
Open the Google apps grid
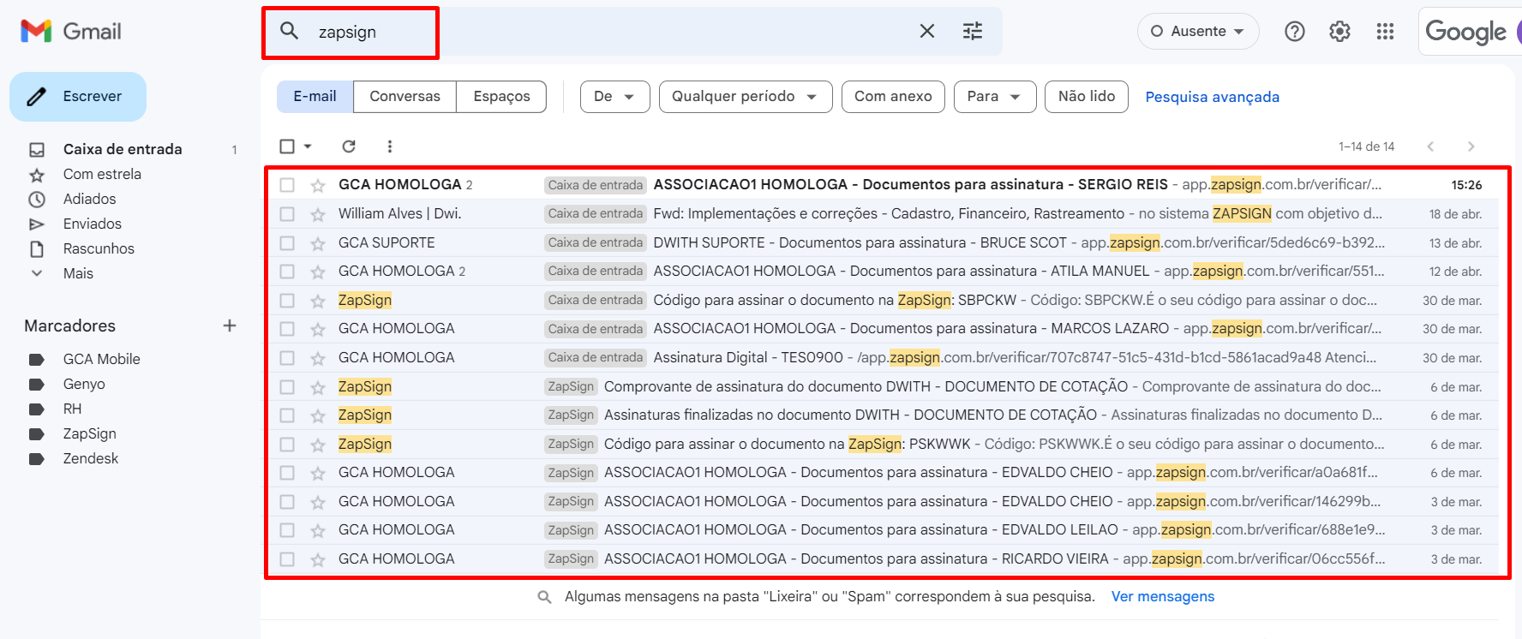pyautogui.click(x=1385, y=32)
